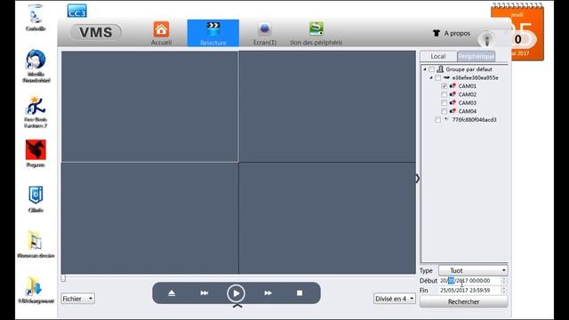Image resolution: width=569 pixels, height=320 pixels.
Task: Open the Recycle Bin desktop icon
Action: [36, 18]
